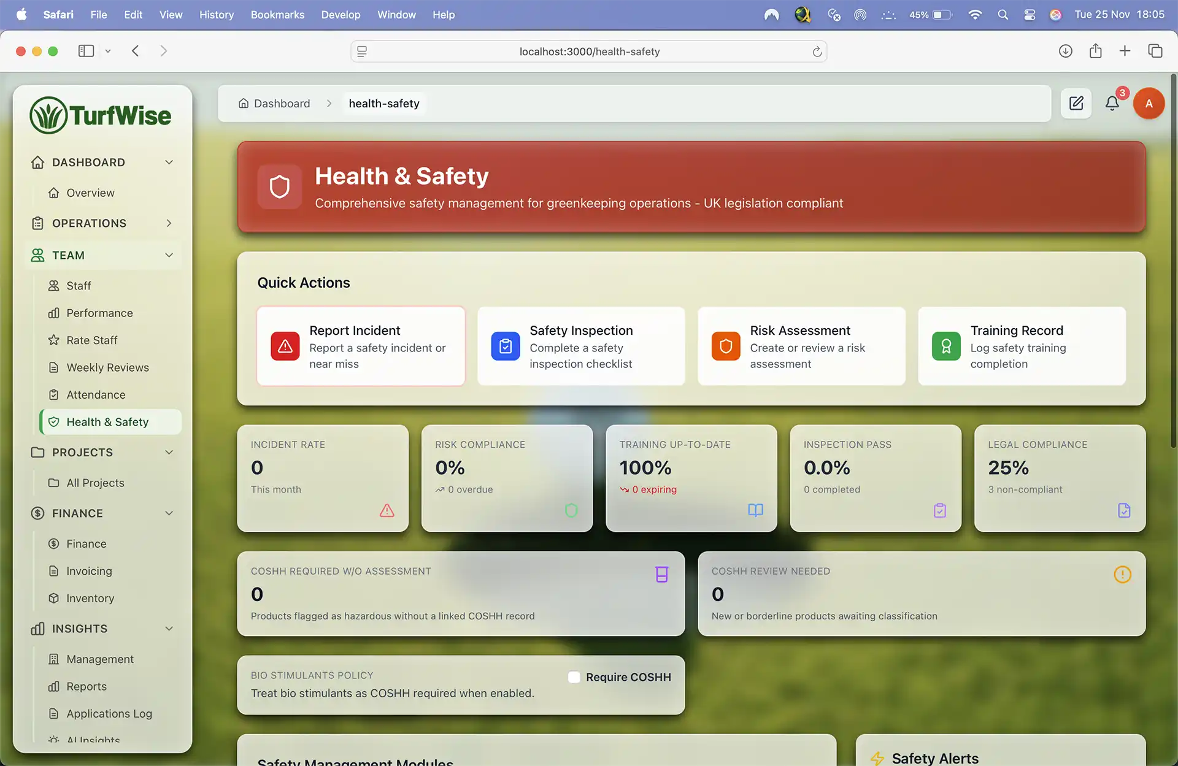
Task: Click the INSPECTION PASS 0.0% stat card
Action: click(x=876, y=478)
